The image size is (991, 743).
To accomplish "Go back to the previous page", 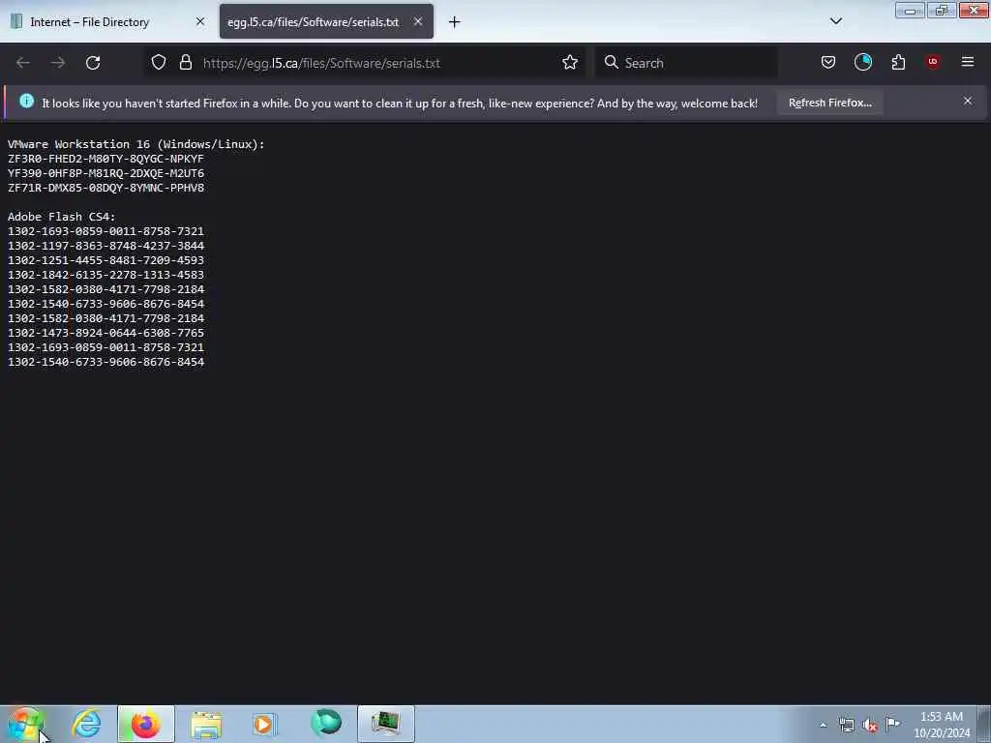I will [x=23, y=63].
